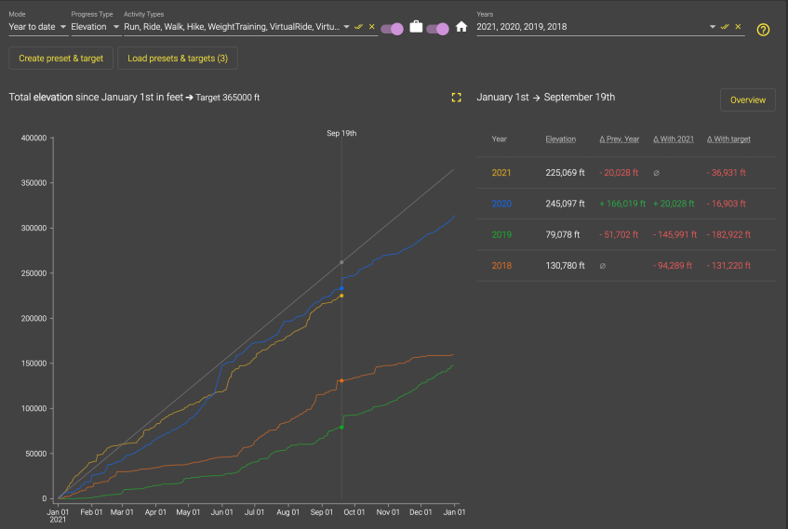Viewport: 788px width, 529px height.
Task: Open Load presets & targets (3)
Action: [177, 59]
